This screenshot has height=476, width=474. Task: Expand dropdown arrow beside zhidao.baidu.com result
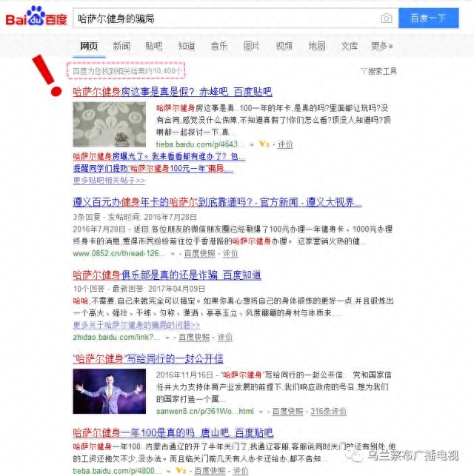coord(167,338)
